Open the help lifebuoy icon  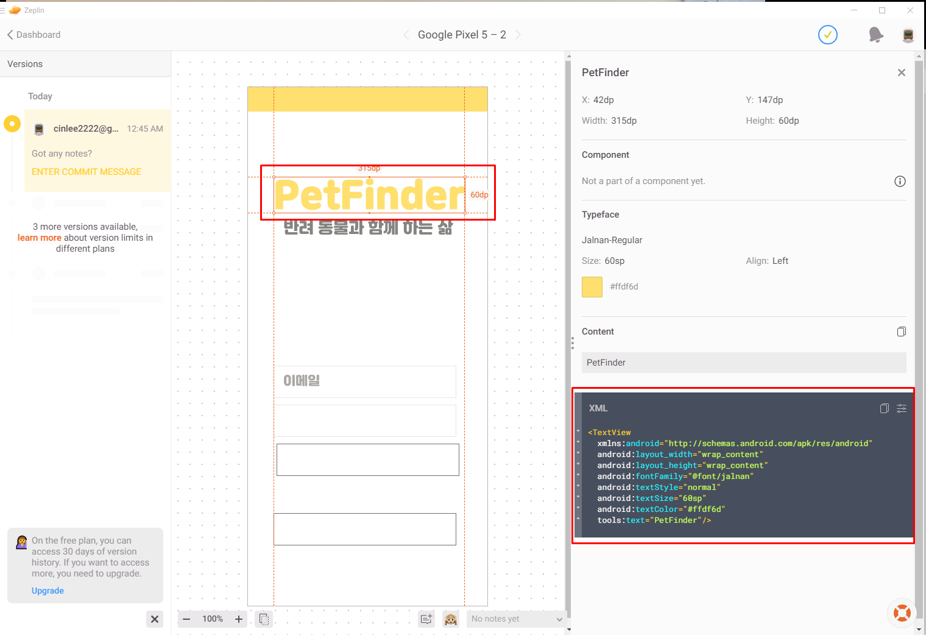902,612
